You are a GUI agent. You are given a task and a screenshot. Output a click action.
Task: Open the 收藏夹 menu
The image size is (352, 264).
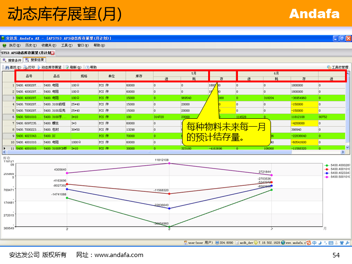pyautogui.click(x=47, y=45)
